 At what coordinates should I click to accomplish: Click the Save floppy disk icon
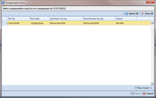133,93
